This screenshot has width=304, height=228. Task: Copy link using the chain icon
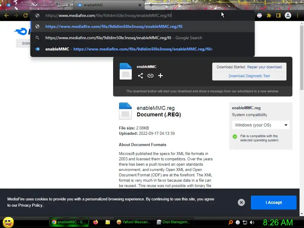point(151,76)
